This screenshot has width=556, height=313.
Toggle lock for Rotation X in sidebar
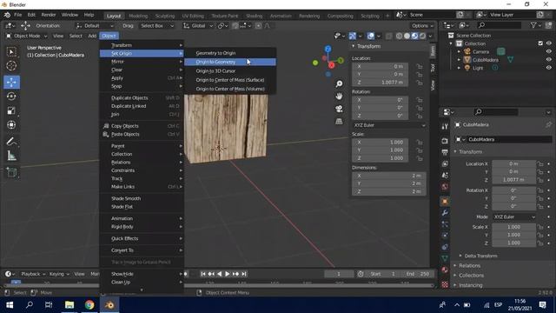[x=419, y=100]
